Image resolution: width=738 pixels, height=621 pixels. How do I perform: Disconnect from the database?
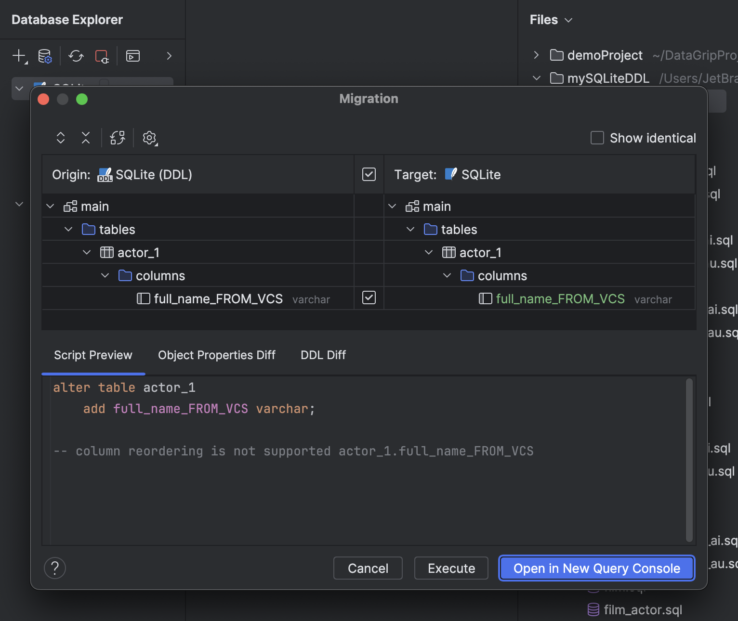[102, 56]
